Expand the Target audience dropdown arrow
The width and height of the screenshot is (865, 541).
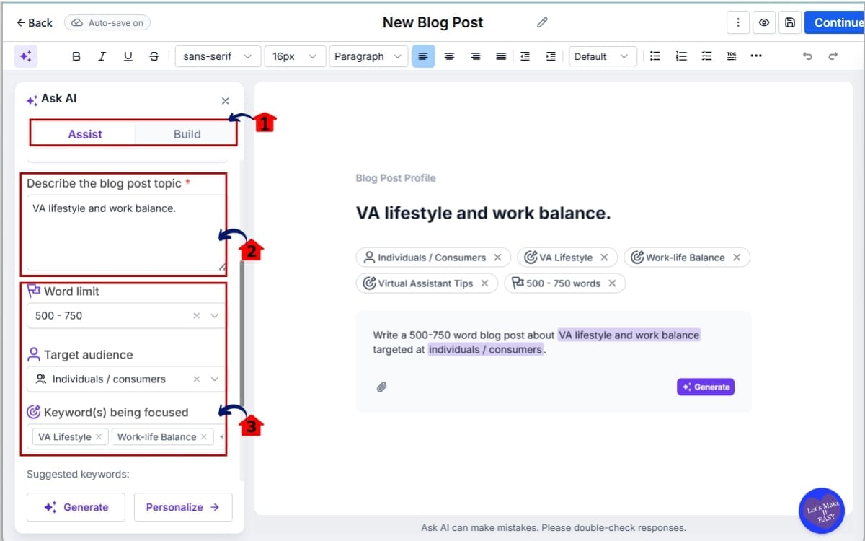click(215, 379)
